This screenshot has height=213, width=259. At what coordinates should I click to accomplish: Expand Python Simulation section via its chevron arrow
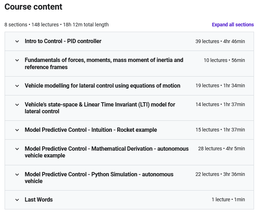coord(17,175)
